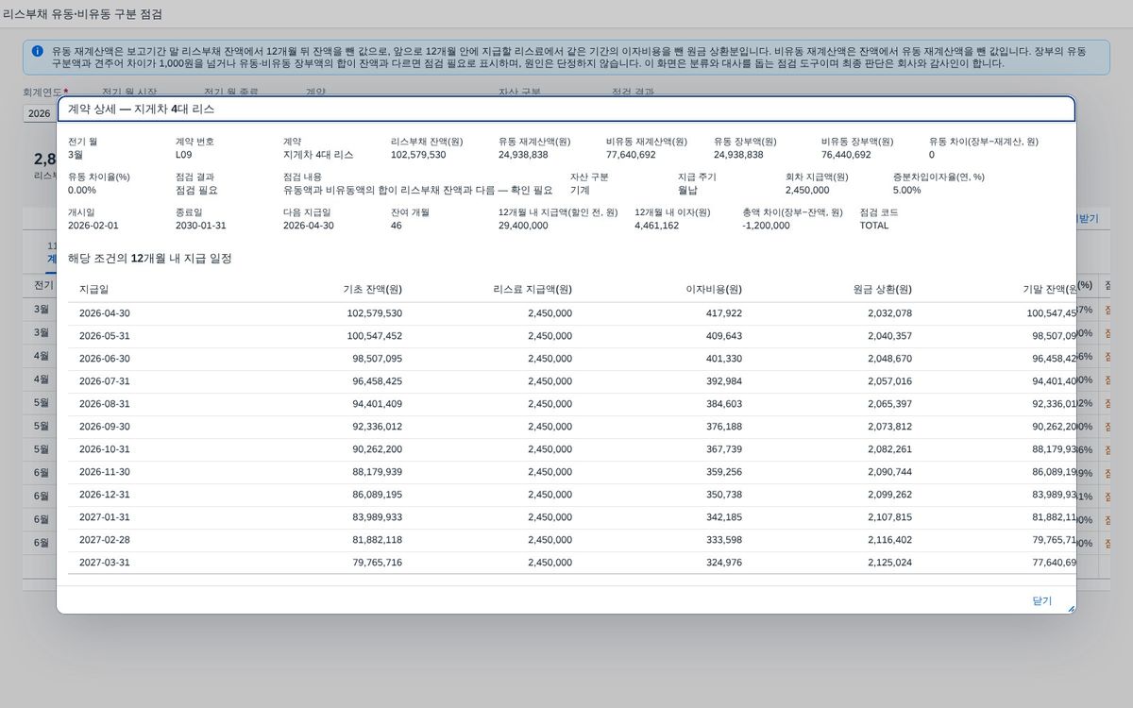Select the 2026-07-31 payment row date
The height and width of the screenshot is (708, 1133).
point(105,381)
